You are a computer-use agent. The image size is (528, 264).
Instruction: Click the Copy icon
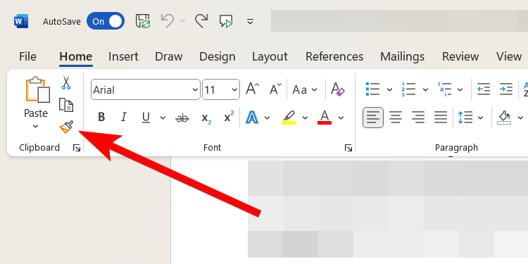66,105
